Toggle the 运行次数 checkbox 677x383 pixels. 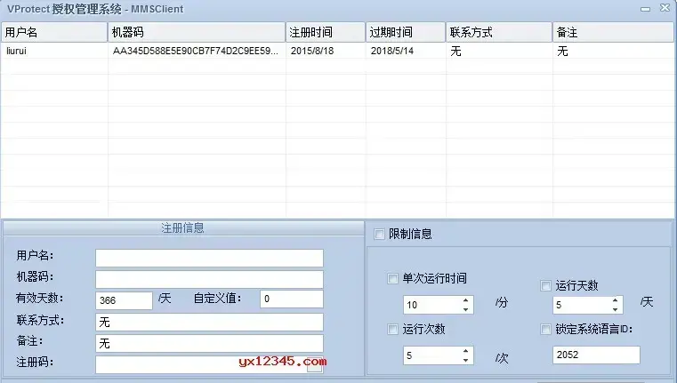[x=392, y=330]
